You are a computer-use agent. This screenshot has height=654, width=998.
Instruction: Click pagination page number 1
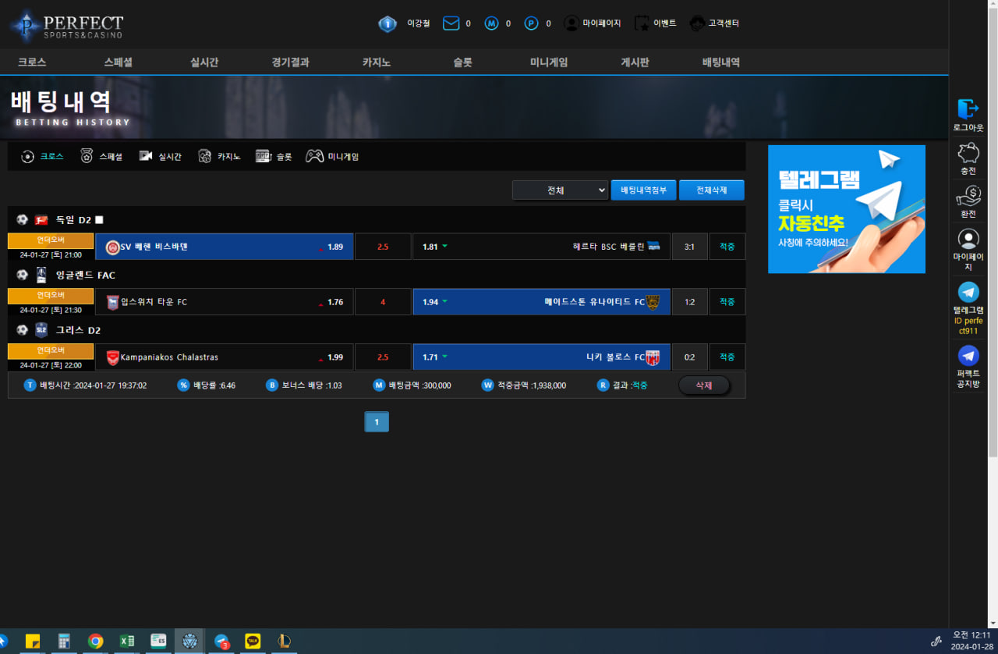[377, 421]
